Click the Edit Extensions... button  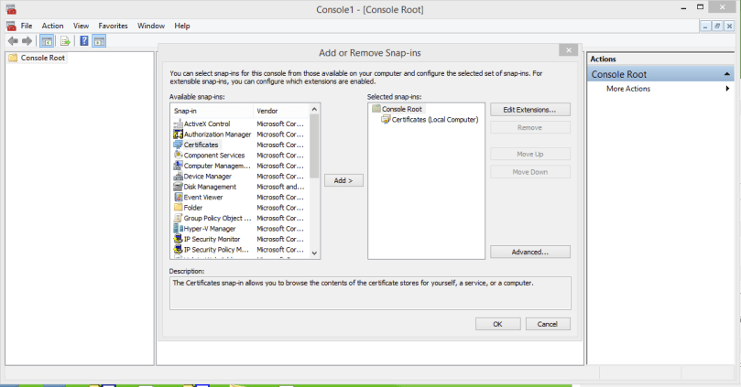pos(529,110)
